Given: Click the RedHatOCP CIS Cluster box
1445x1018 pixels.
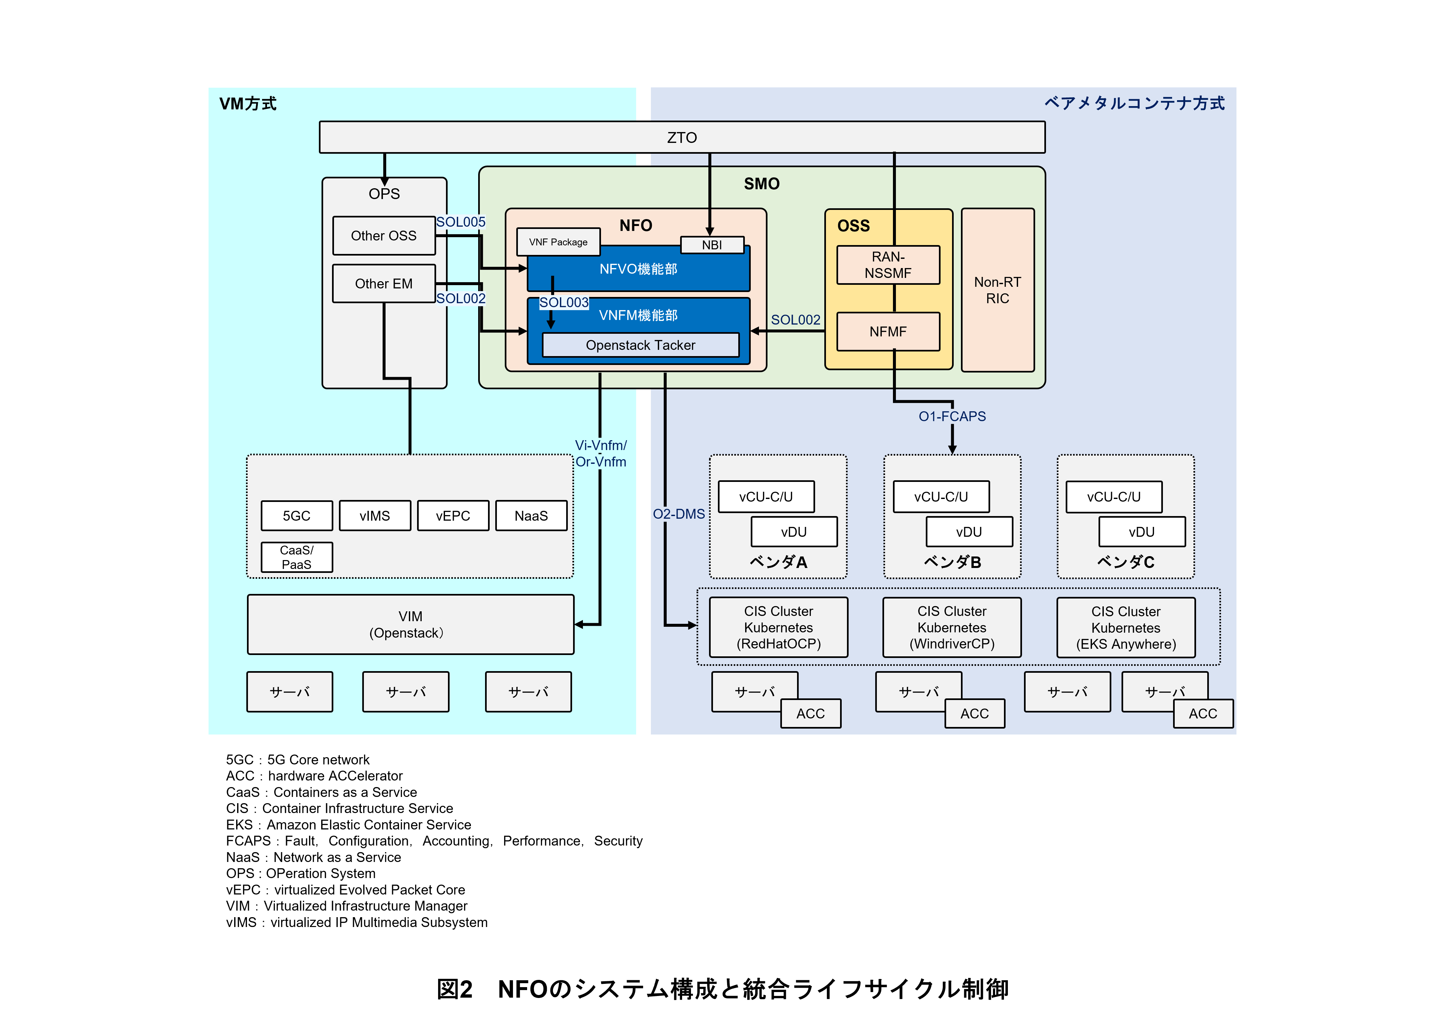Looking at the screenshot, I should pyautogui.click(x=778, y=627).
